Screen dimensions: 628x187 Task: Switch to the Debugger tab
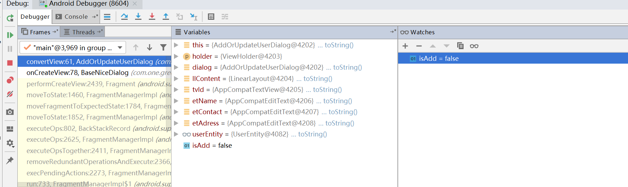[35, 17]
